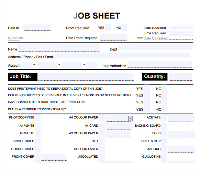This screenshot has height=170, width=201.
Task: Click the Date Proof Required field
Action: tap(113, 37)
